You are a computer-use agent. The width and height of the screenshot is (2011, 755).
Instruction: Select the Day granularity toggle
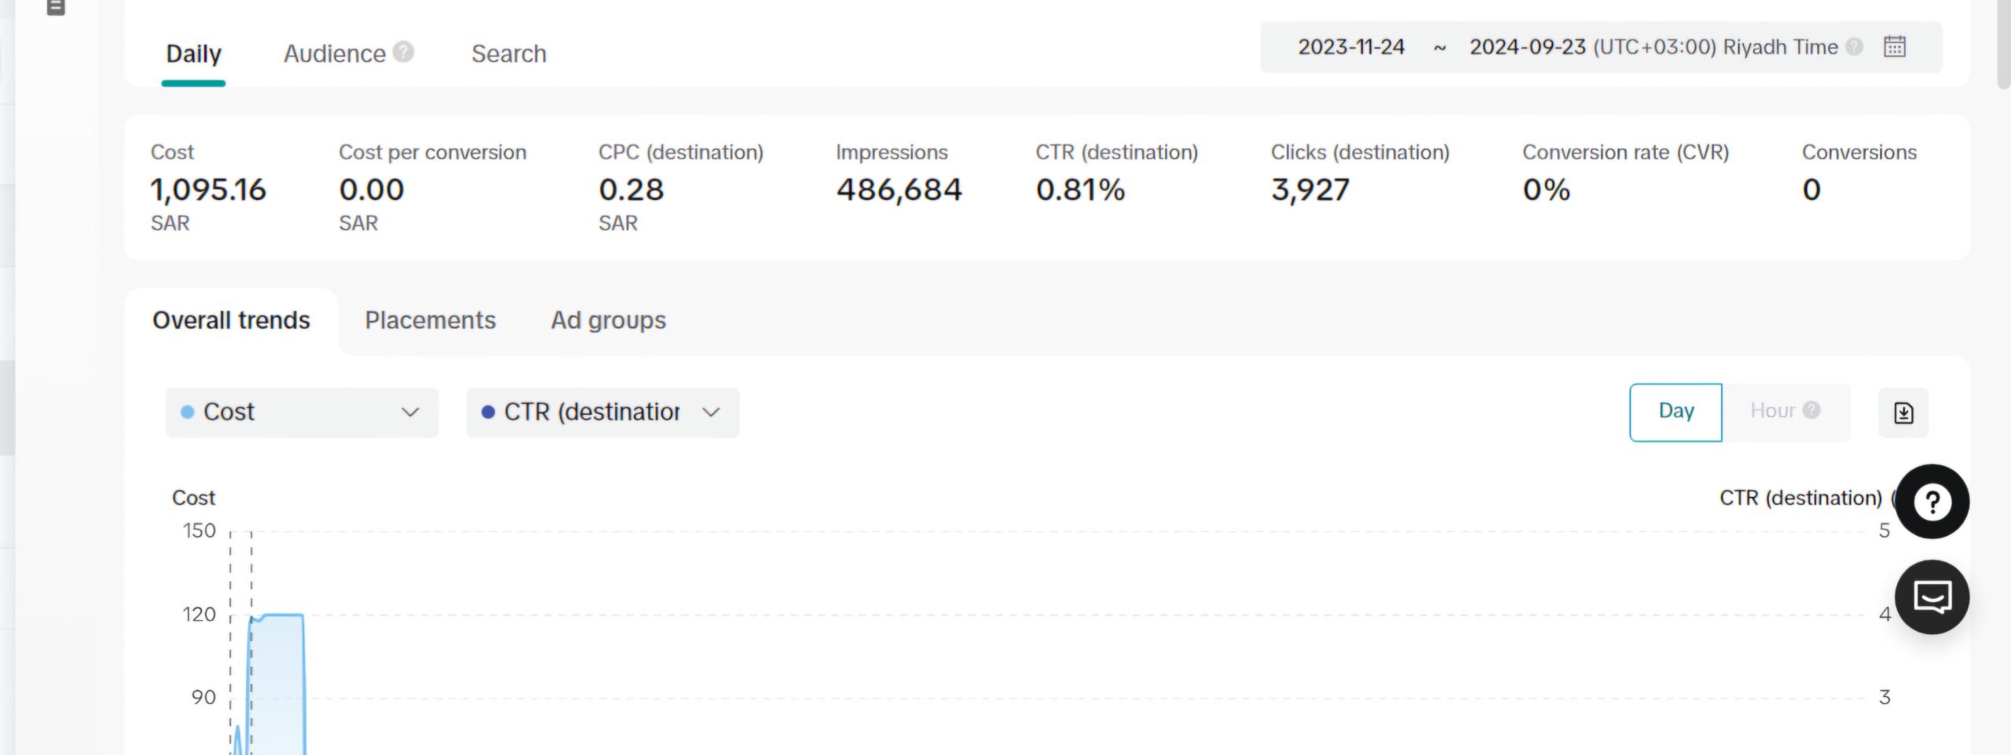coord(1676,412)
